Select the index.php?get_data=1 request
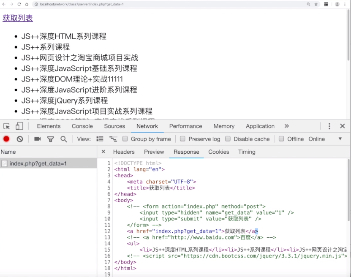Screen dimensions: 351x277 48,163
